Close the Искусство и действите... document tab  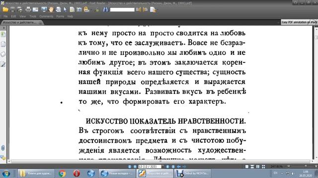click(41, 23)
